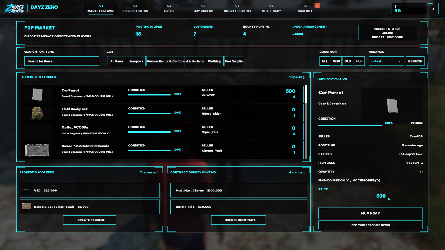Click seller name Viper_One
The height and width of the screenshot is (250, 445).
(210, 132)
